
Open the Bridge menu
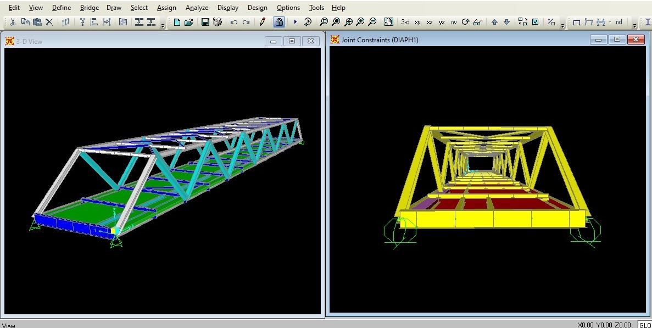pos(89,8)
